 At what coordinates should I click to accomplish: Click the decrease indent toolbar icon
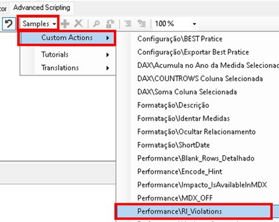pyautogui.click(x=128, y=23)
